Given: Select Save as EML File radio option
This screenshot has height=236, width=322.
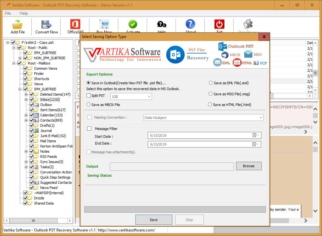Looking at the screenshot, I should coord(211,83).
